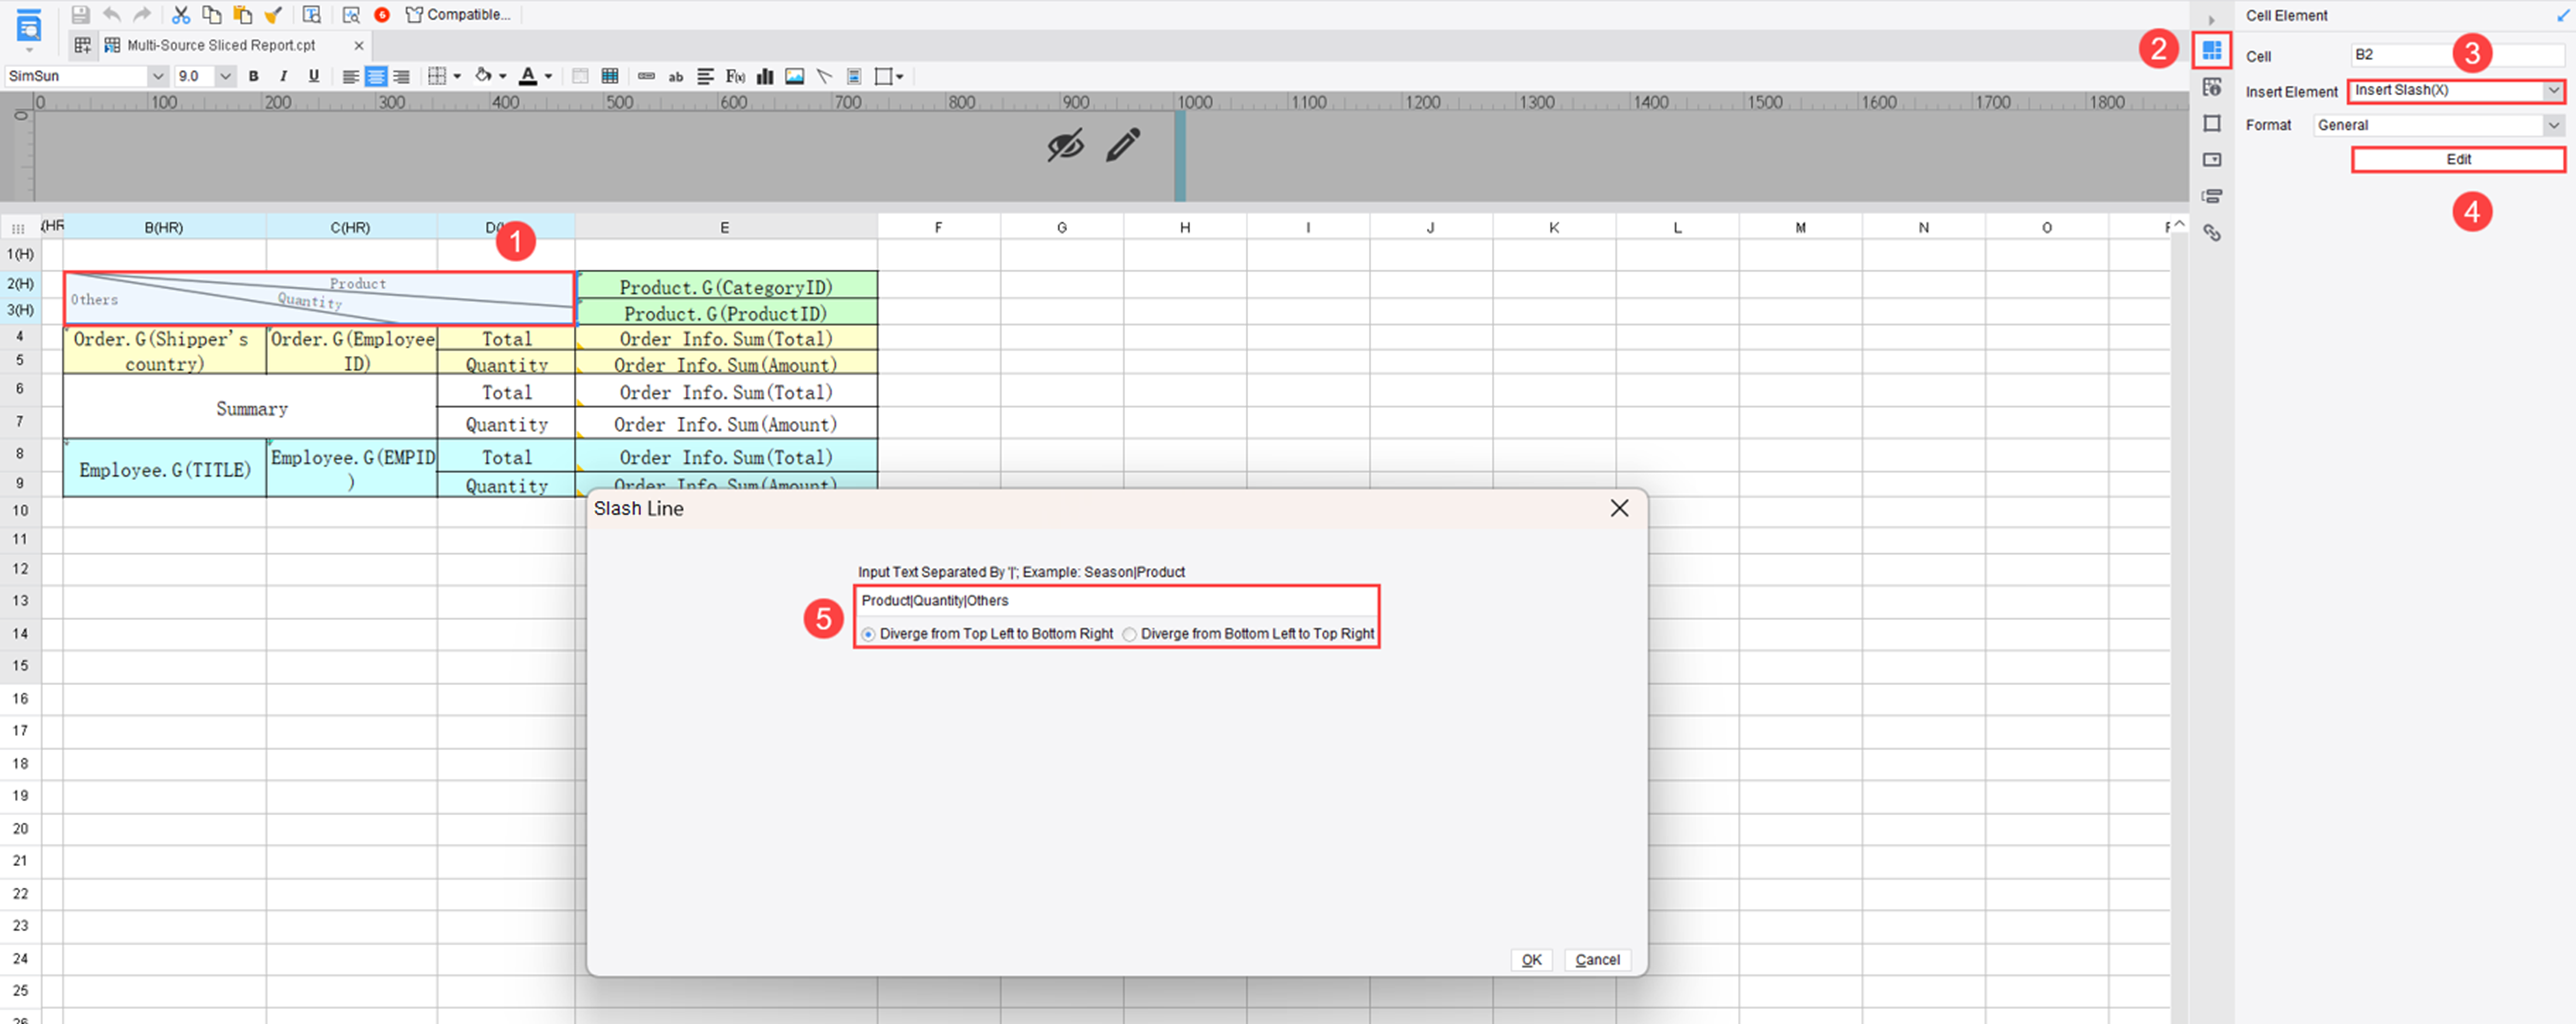Open the Format General dropdown
2576x1024 pixels.
click(x=2553, y=124)
